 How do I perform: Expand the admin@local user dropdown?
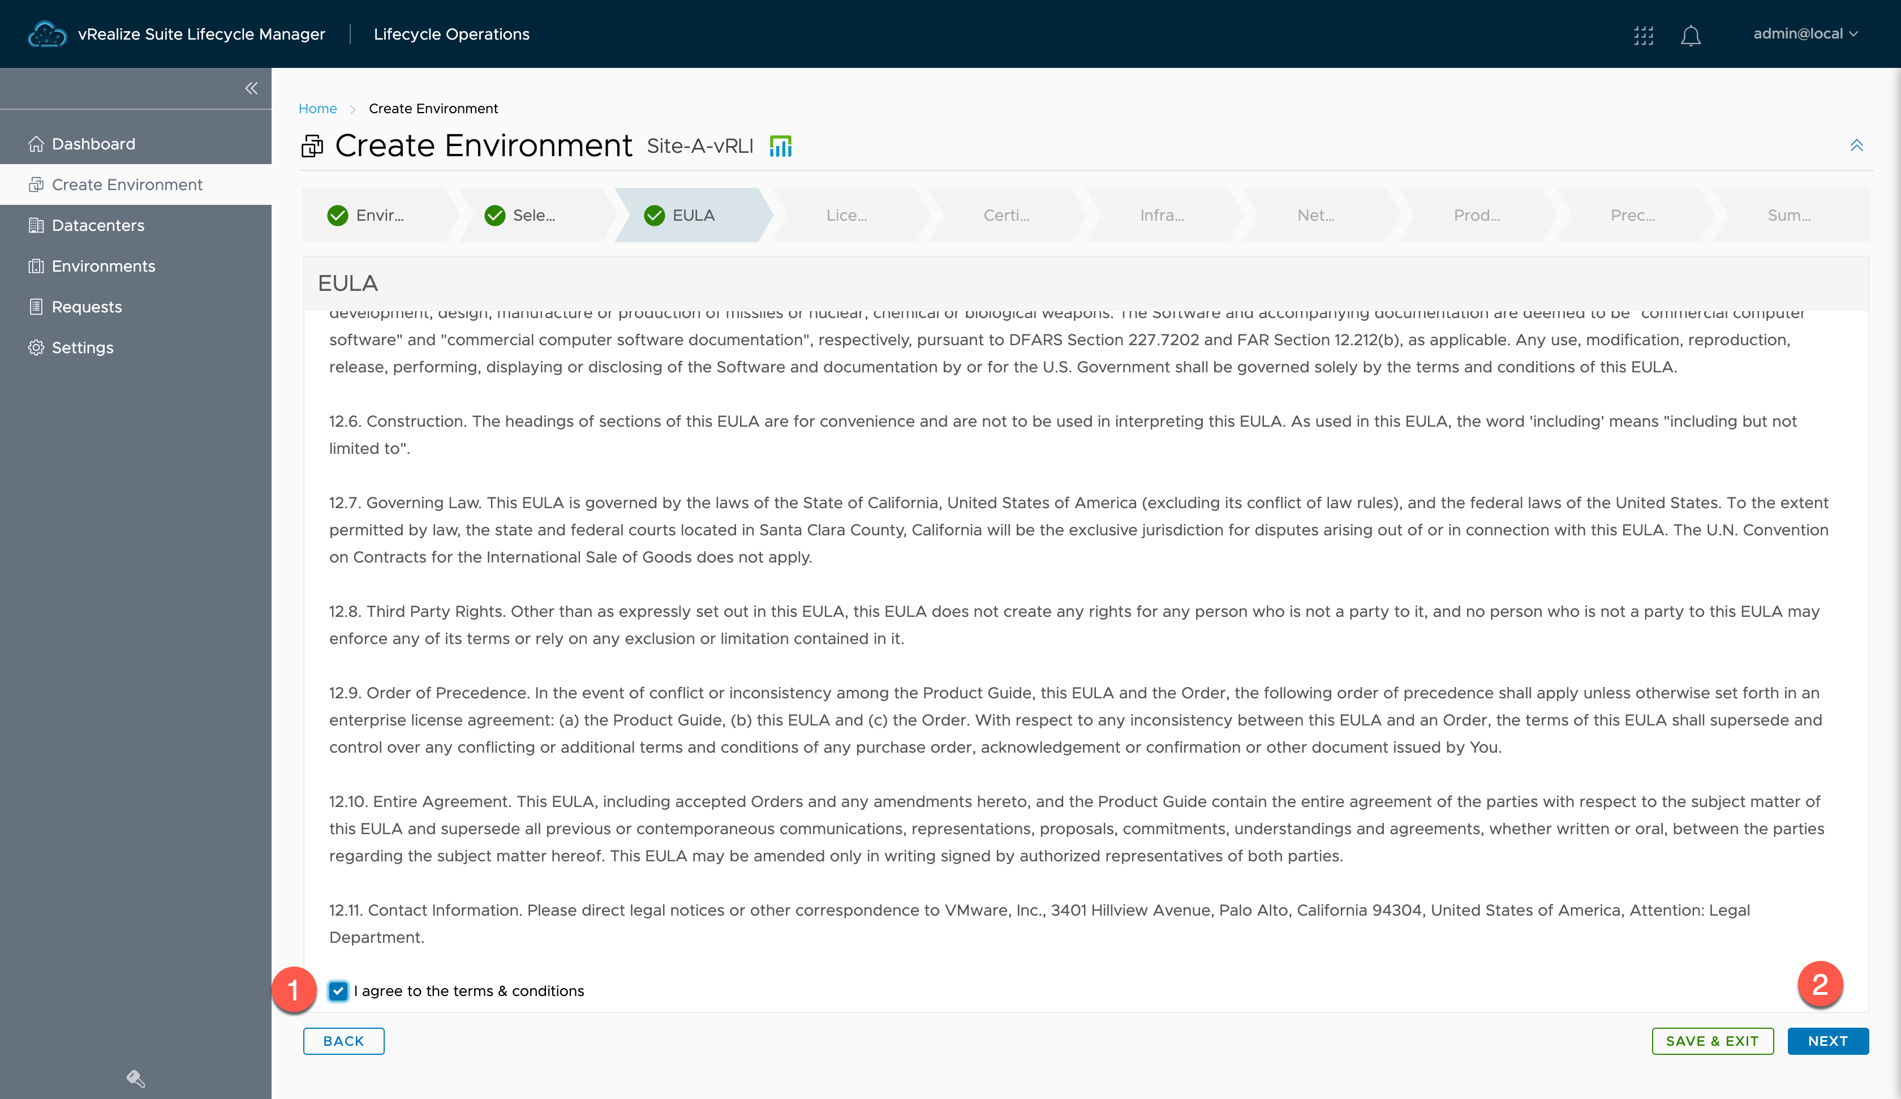(1805, 34)
